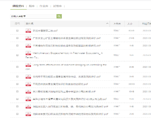Click PDF icon of Methylmercury Biogeochemistry file
Screen dimensions: 151x118
click(x=28, y=53)
